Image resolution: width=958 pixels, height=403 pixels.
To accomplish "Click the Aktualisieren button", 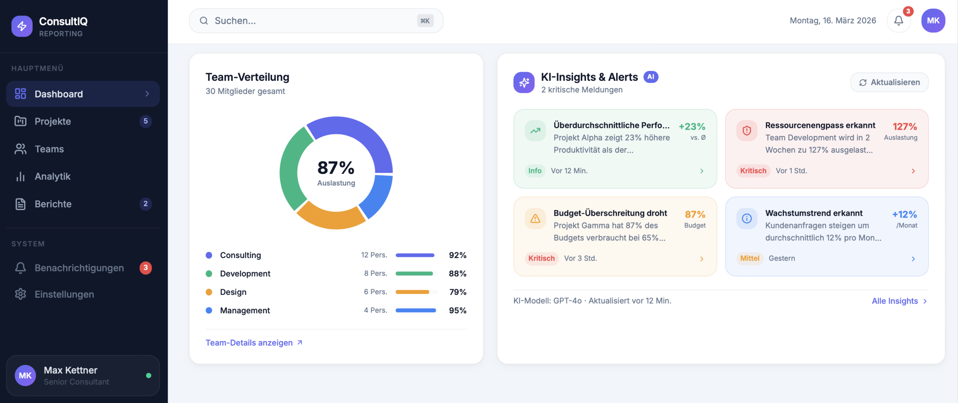I will (x=890, y=82).
